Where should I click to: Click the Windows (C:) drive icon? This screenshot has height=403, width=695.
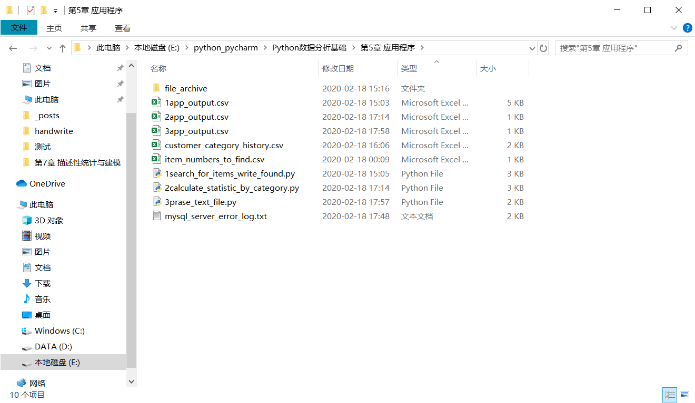[x=27, y=330]
